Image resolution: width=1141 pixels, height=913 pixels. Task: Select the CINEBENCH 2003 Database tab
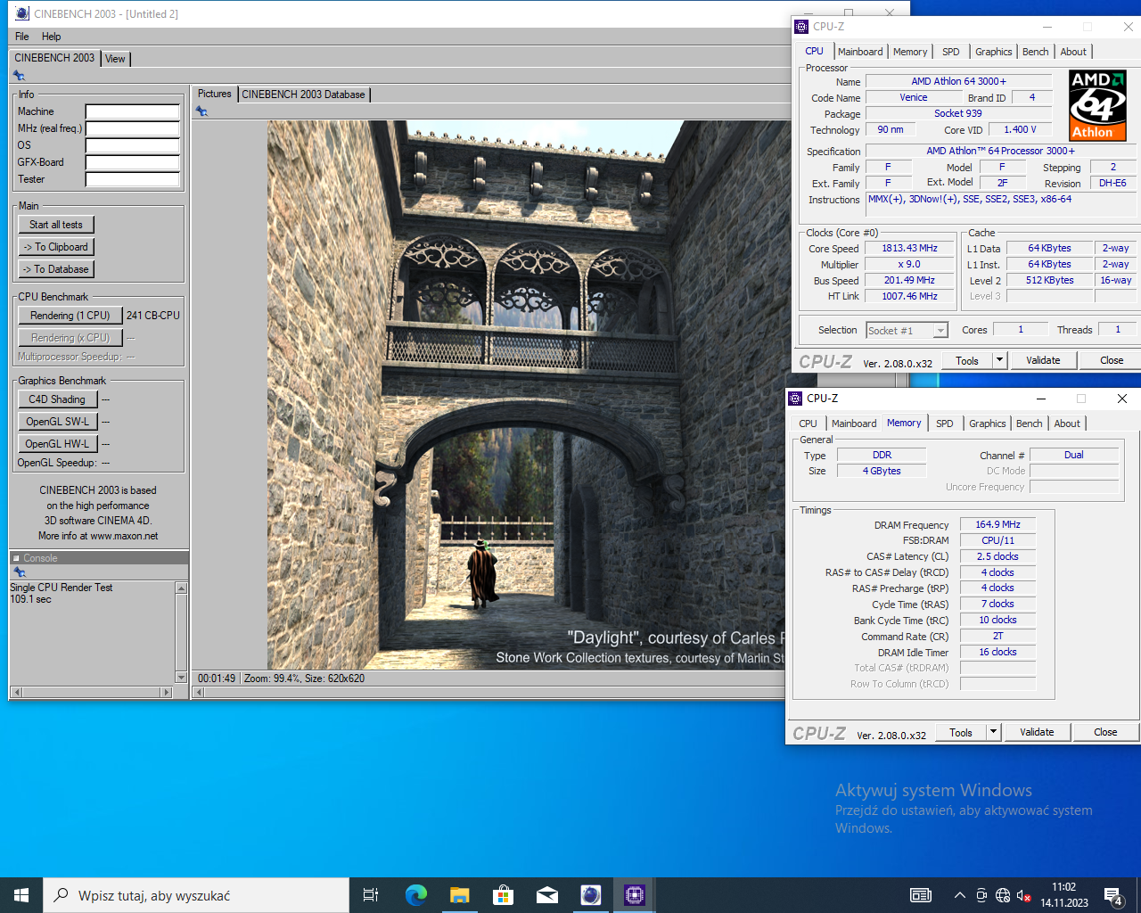point(303,95)
